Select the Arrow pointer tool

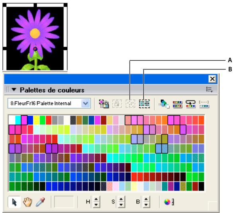click(14, 202)
